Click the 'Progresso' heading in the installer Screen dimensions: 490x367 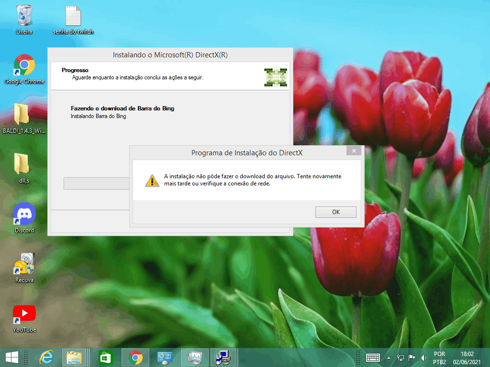(x=75, y=70)
